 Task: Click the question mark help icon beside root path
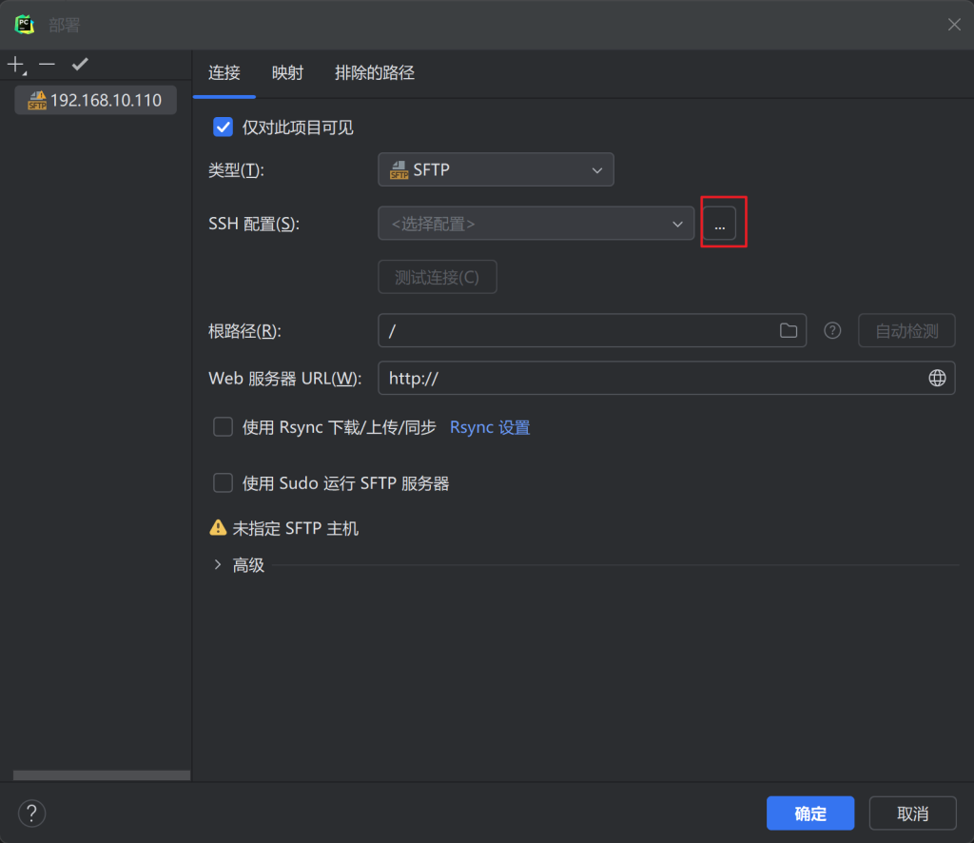[x=832, y=331]
